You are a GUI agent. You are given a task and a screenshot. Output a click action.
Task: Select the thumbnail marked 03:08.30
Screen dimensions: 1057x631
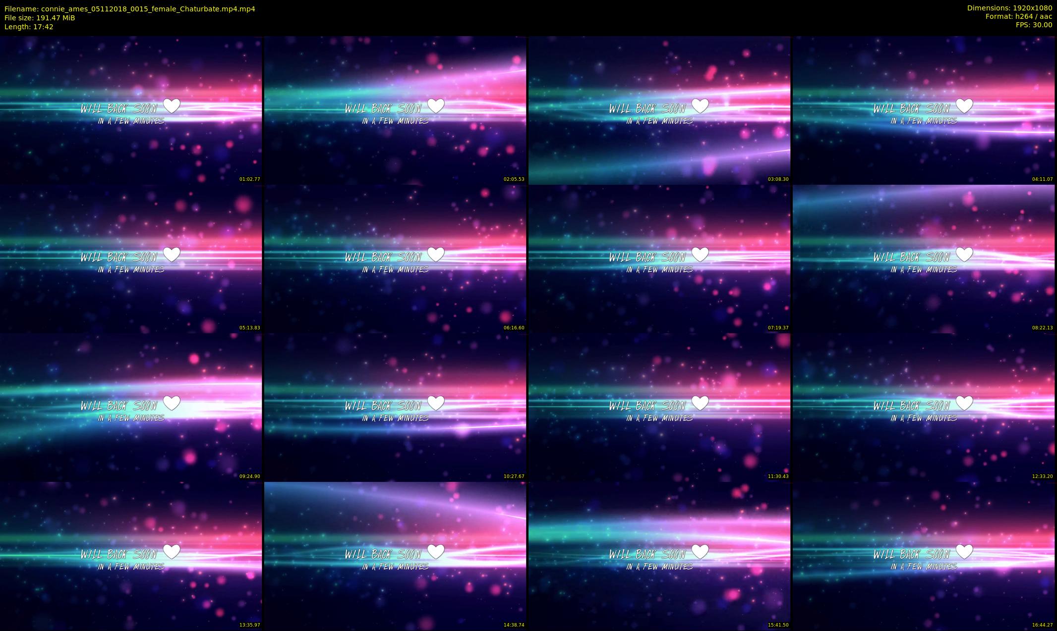(659, 110)
